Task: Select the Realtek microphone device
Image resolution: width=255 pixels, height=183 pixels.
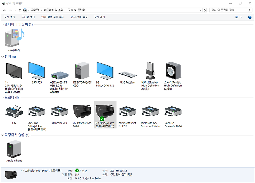Action: [x=150, y=70]
